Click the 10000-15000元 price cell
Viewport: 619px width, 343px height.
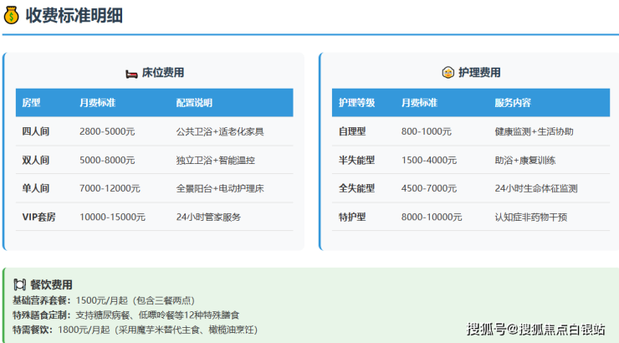[x=113, y=217]
